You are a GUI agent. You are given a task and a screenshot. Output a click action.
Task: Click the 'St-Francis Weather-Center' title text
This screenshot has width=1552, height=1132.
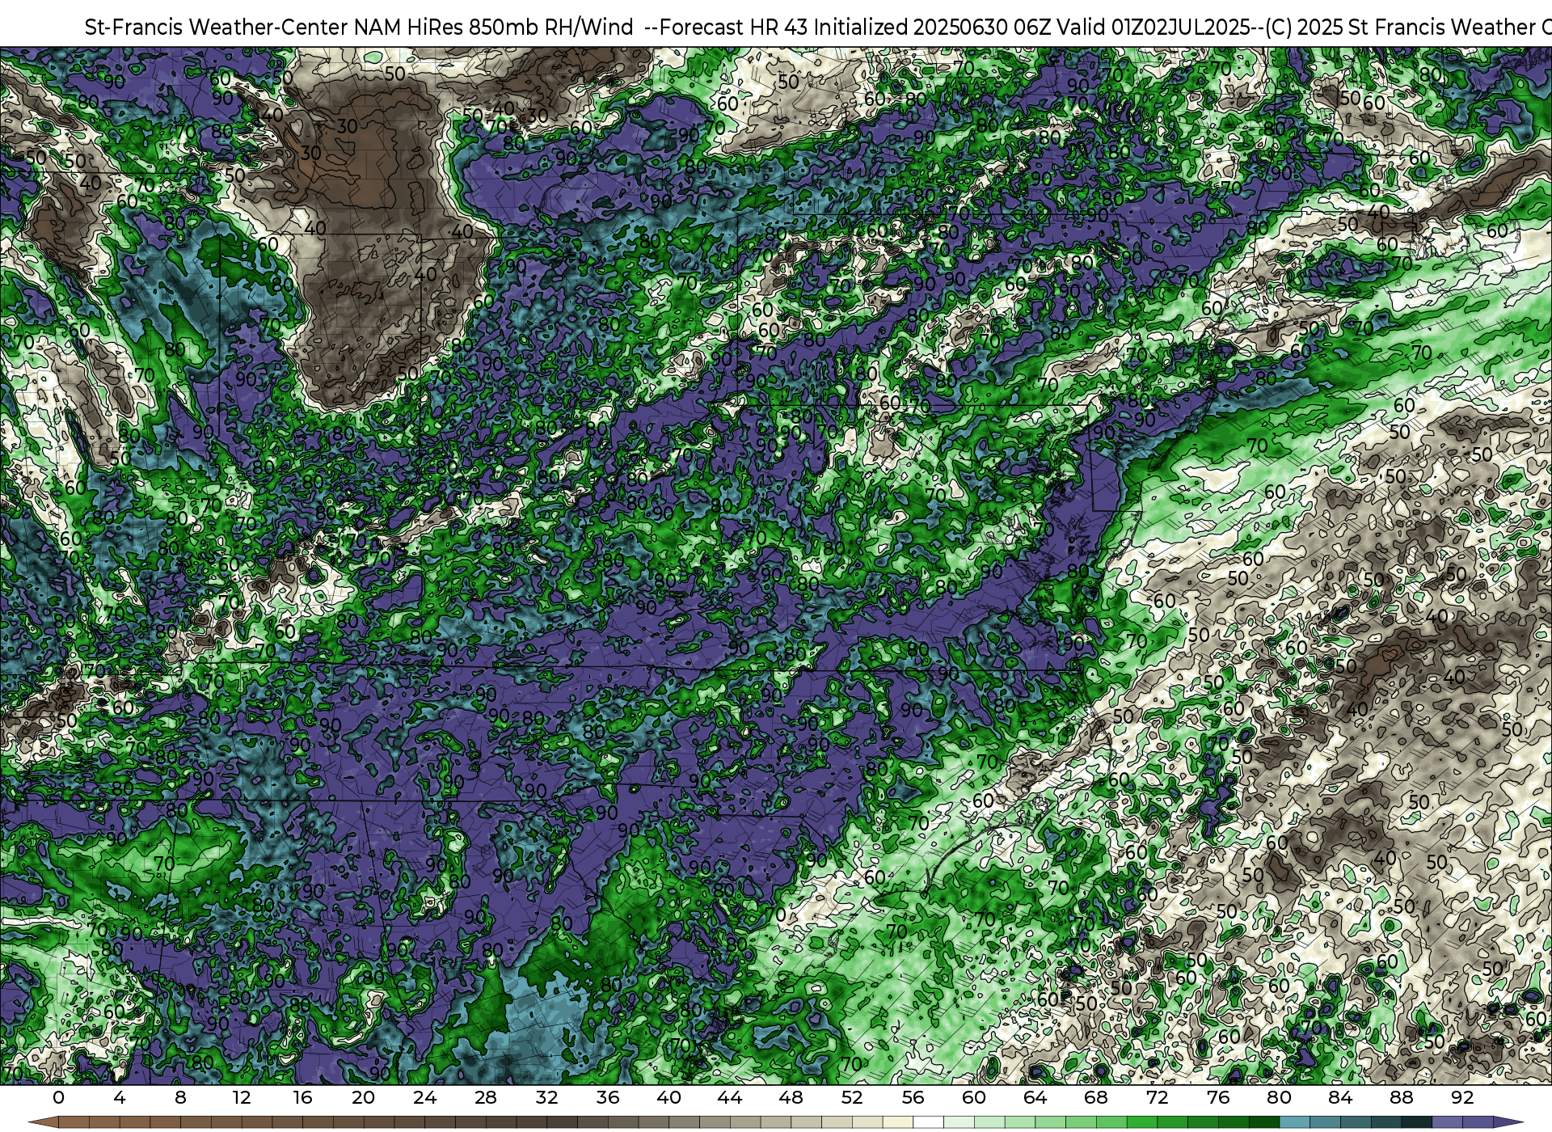click(x=216, y=27)
